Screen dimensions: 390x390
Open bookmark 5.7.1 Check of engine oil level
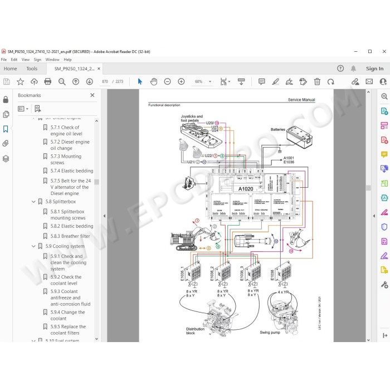tap(66, 130)
